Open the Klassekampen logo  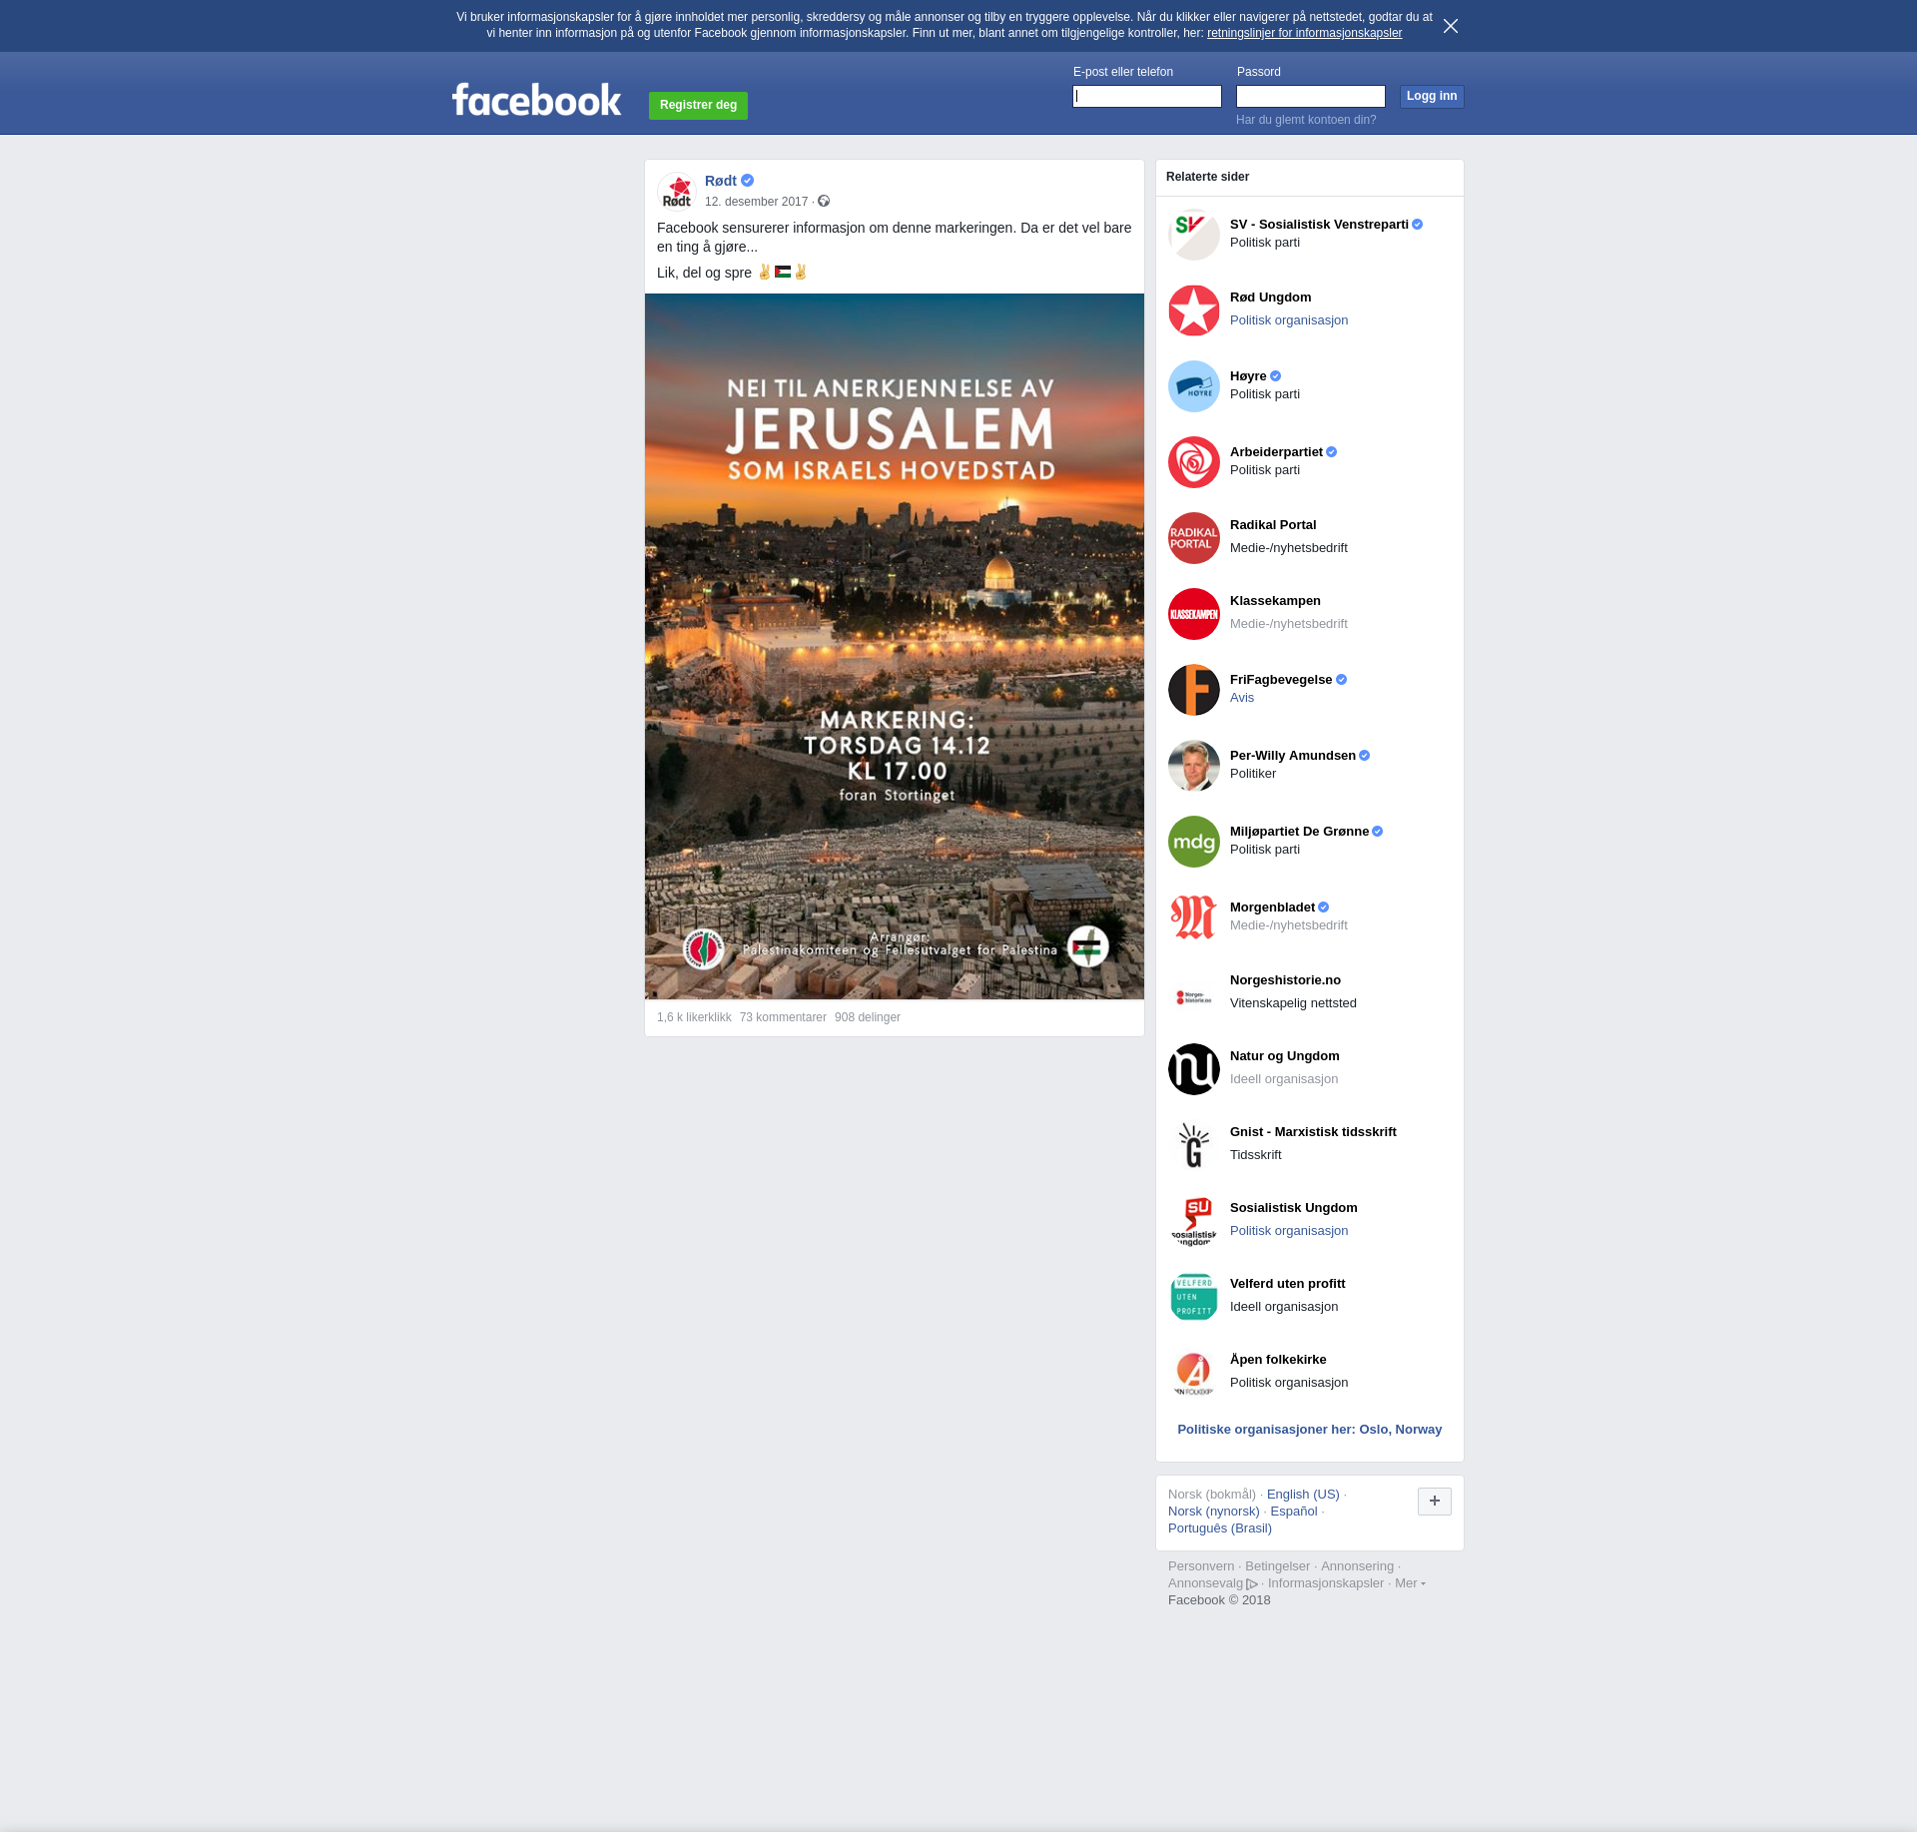1194,614
